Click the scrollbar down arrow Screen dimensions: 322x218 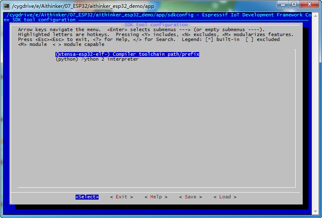pos(315,211)
